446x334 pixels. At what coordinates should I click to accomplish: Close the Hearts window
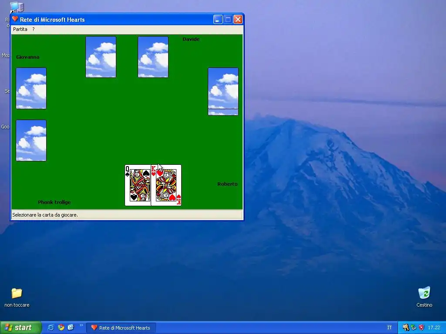(238, 19)
